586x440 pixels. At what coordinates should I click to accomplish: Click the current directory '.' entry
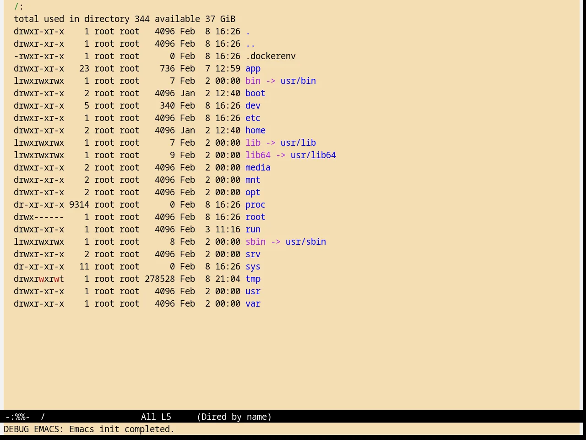248,32
